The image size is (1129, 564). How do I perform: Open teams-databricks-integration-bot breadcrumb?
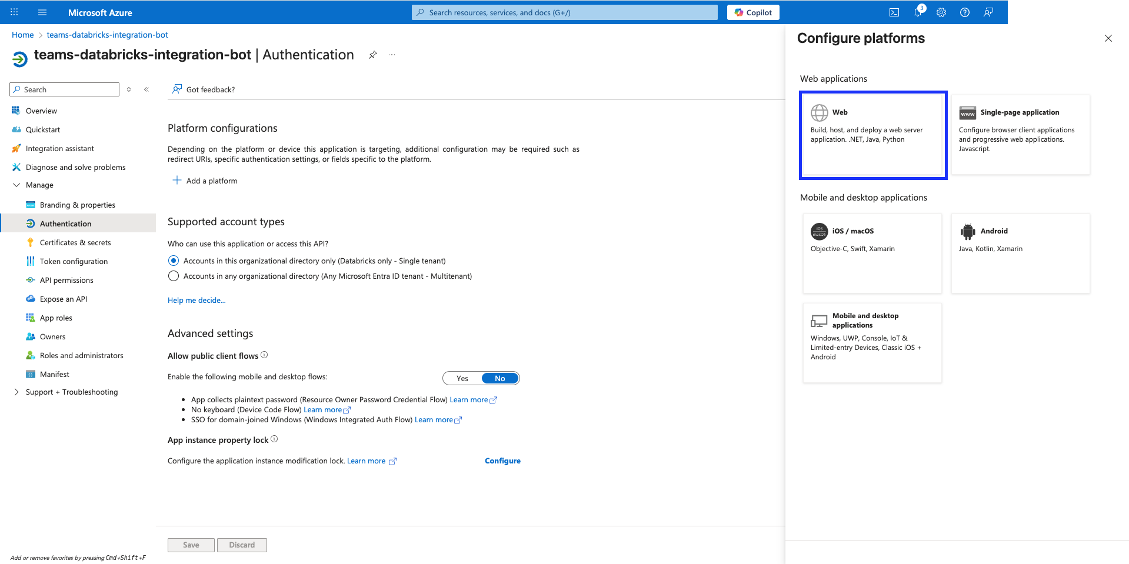[108, 35]
